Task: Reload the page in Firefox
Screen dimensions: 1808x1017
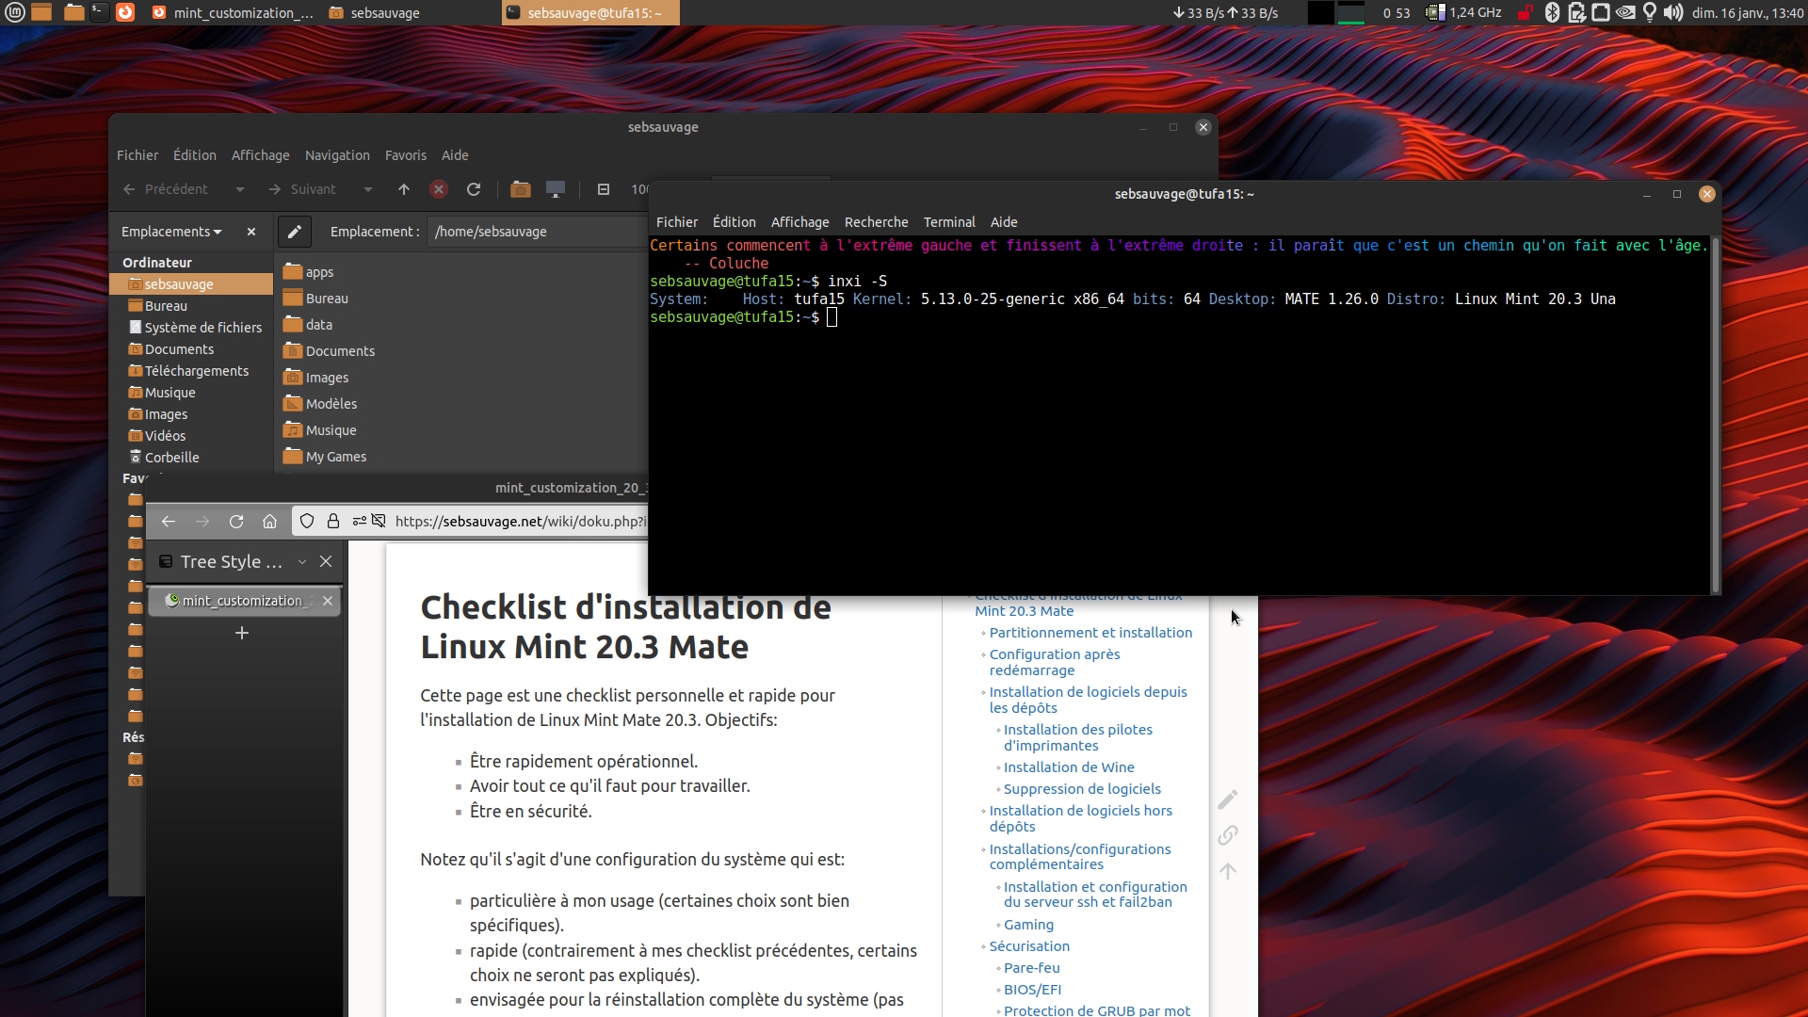Action: click(x=236, y=522)
